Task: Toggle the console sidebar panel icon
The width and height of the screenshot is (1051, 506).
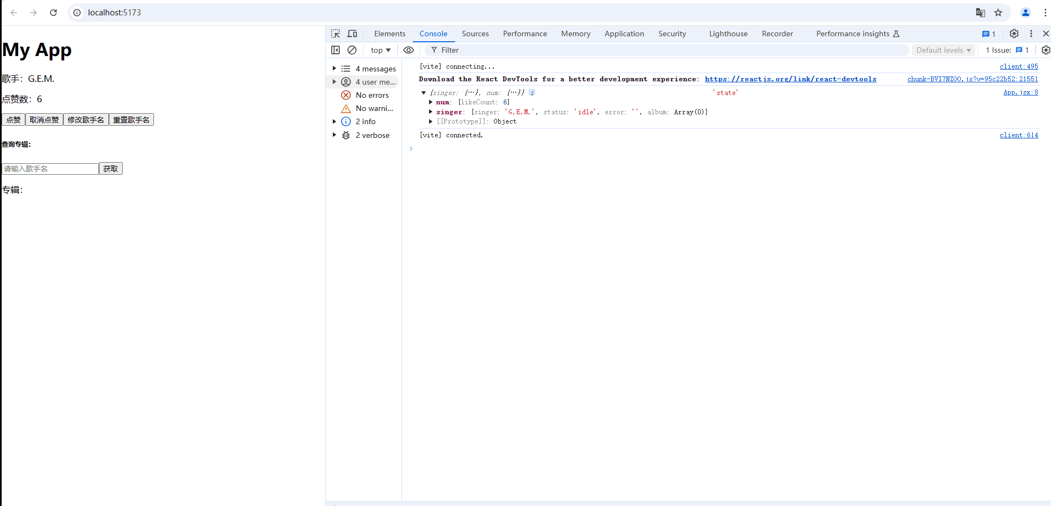Action: [x=335, y=50]
